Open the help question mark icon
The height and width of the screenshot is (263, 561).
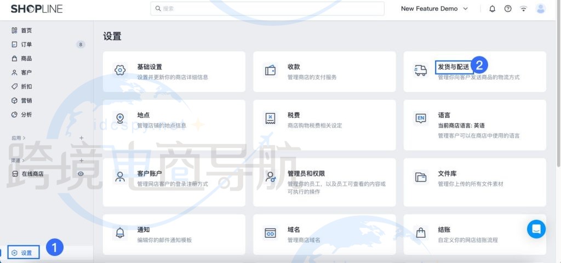click(508, 9)
